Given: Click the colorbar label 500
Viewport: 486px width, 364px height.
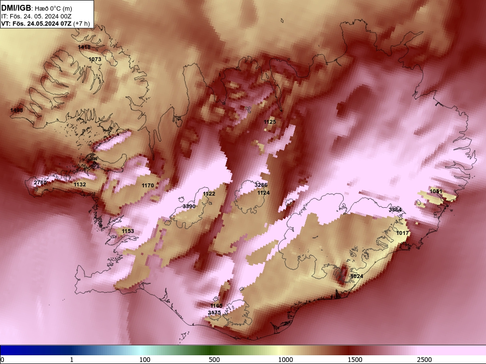Looking at the screenshot, I should tap(214, 360).
